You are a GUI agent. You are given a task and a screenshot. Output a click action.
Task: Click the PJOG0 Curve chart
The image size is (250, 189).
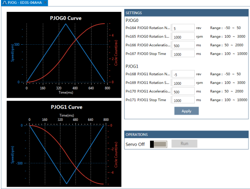tap(64, 55)
